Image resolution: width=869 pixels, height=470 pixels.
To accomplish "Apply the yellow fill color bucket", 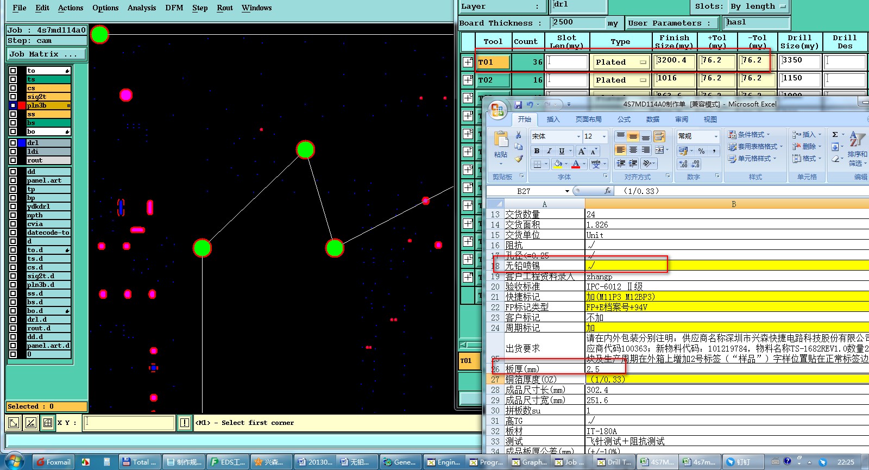I will [557, 164].
